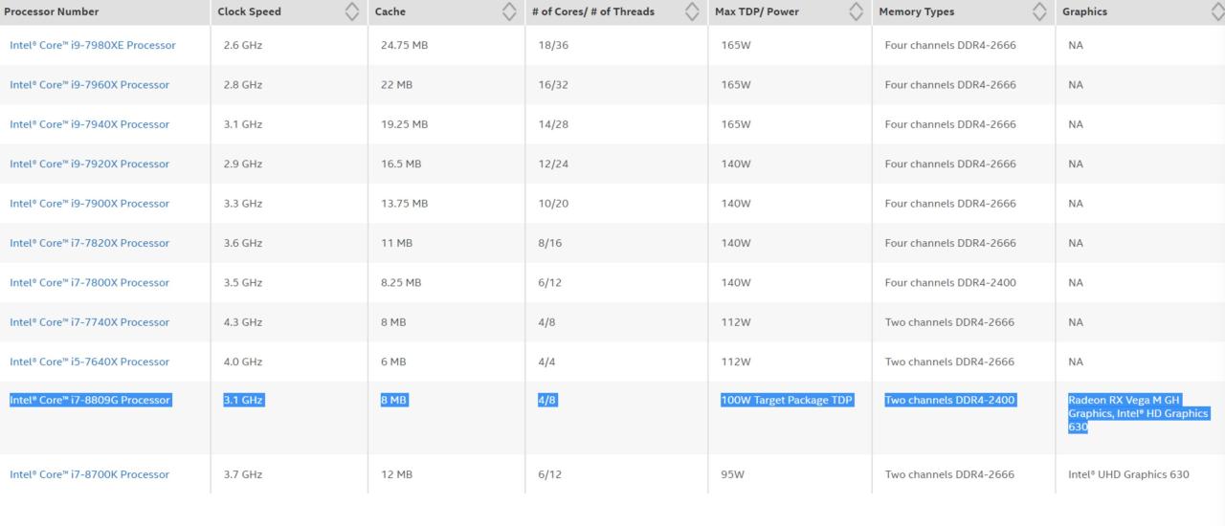Click the Intel Core i9-7920X Processor link
The image size is (1225, 526).
89,164
